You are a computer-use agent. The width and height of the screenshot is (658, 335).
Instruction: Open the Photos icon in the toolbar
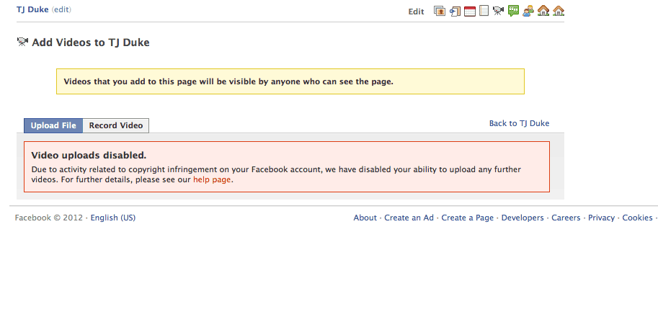point(440,11)
